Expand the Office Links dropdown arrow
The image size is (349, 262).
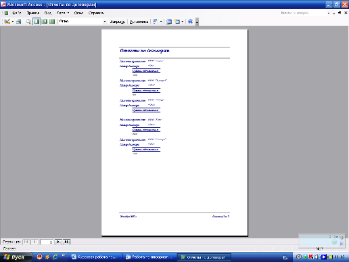pos(161,22)
